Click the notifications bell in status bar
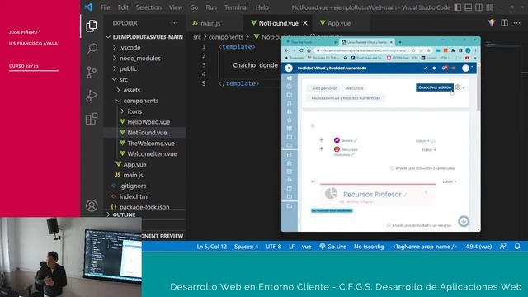The height and width of the screenshot is (297, 528). [517, 247]
